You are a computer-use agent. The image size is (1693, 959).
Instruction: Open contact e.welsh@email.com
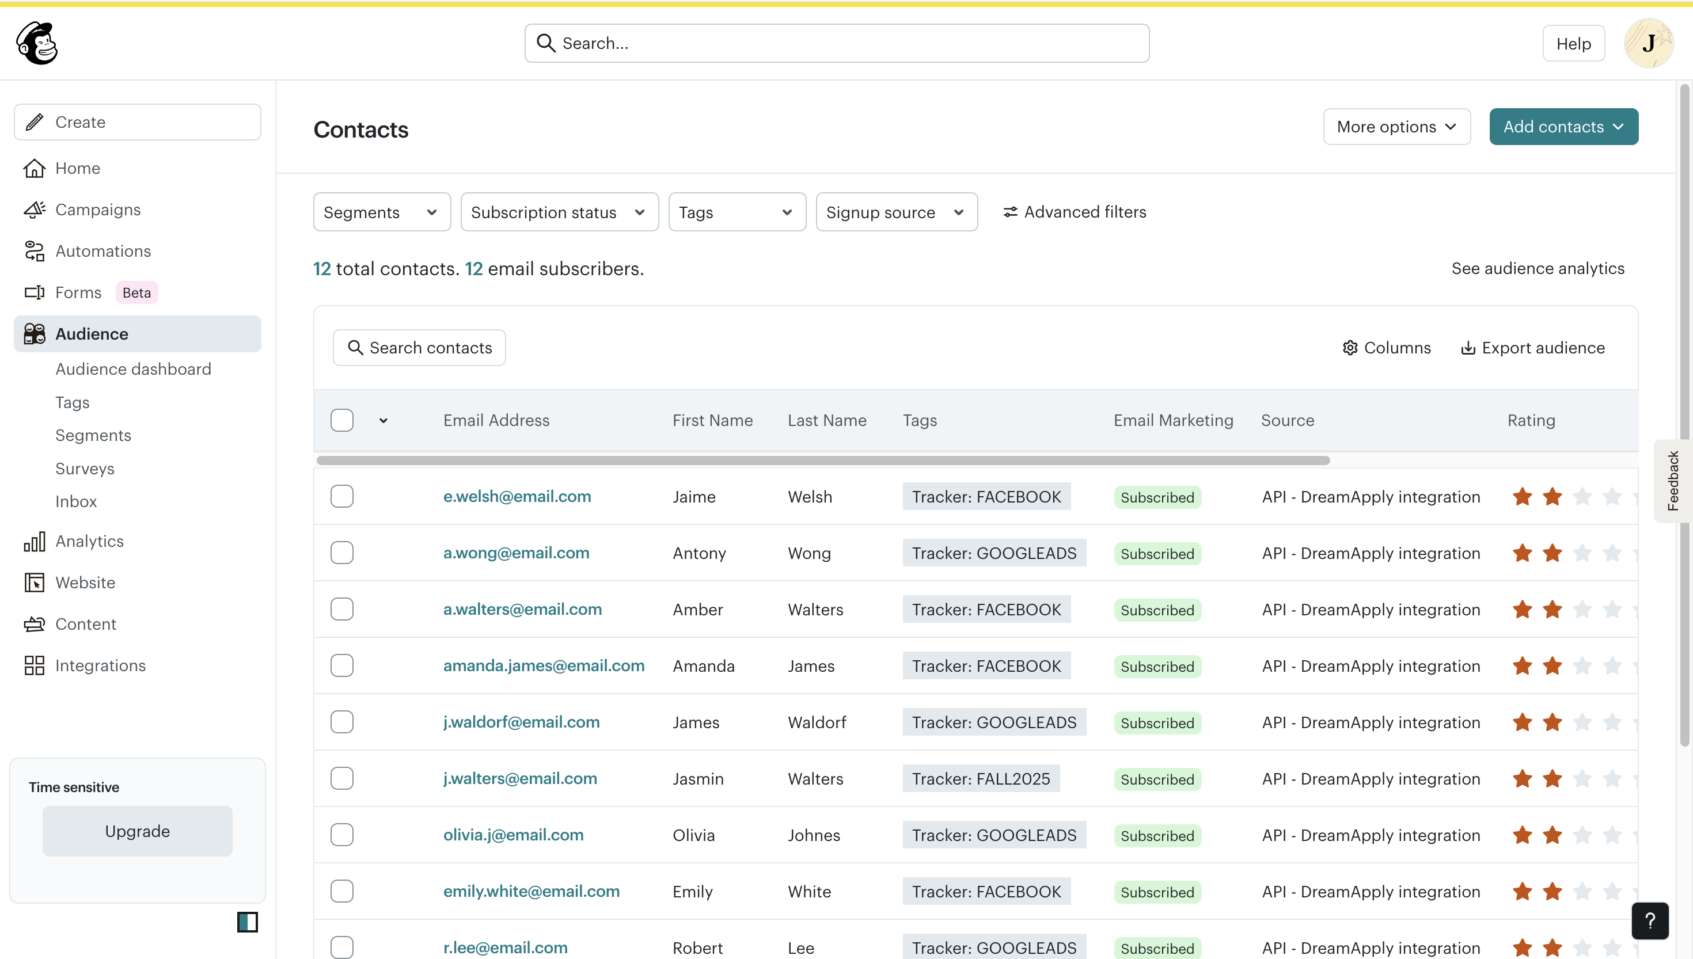pyautogui.click(x=517, y=497)
